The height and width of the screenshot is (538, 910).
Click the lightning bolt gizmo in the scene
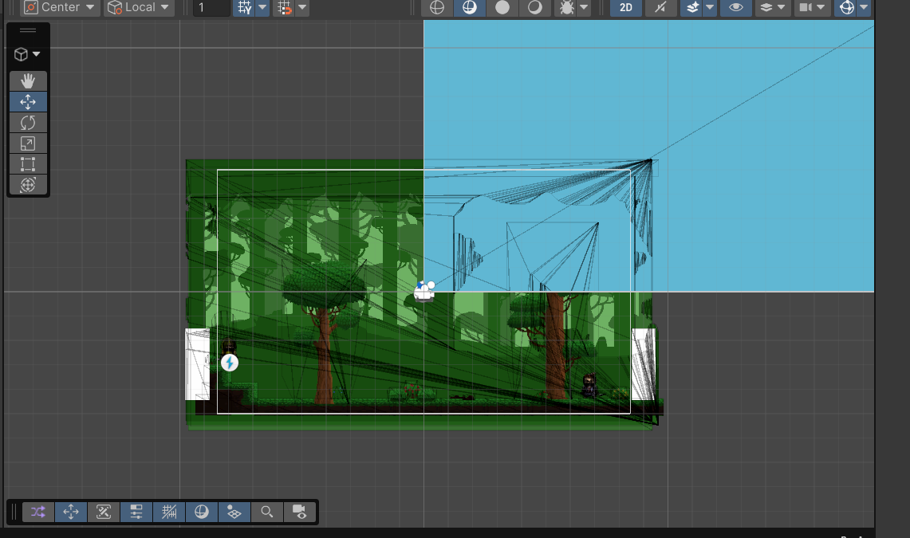point(230,363)
